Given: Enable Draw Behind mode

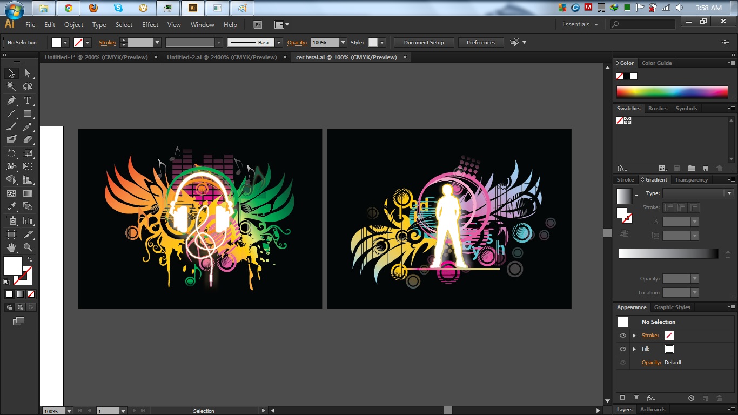Looking at the screenshot, I should (21, 307).
